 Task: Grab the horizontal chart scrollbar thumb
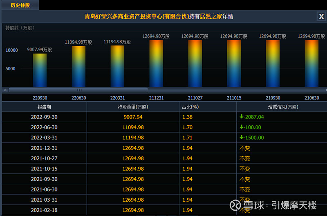(x=78, y=90)
